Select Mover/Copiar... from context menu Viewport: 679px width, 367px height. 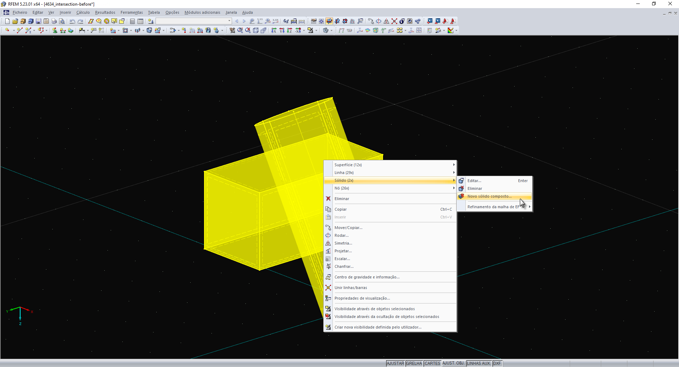348,228
